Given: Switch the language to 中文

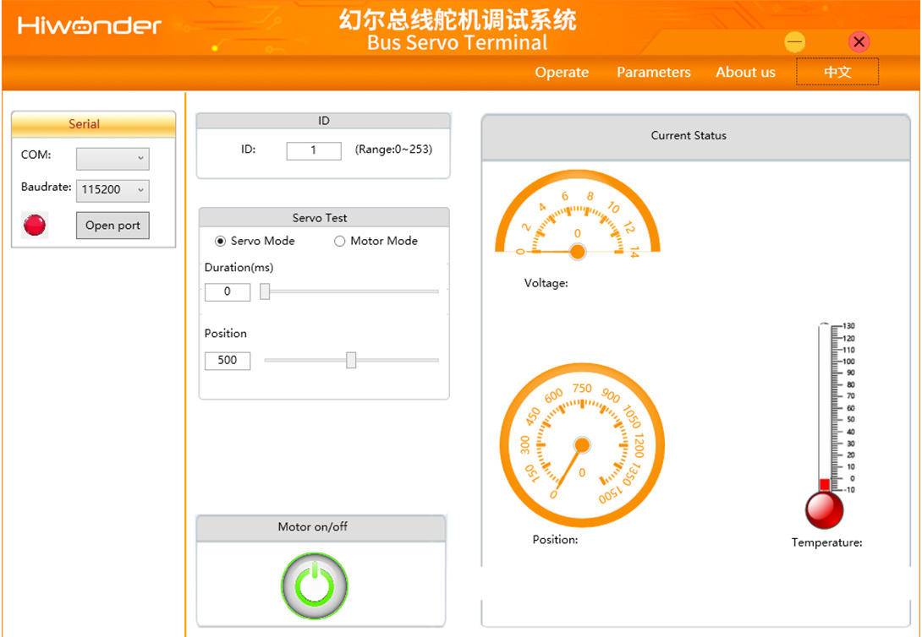Looking at the screenshot, I should (x=837, y=72).
